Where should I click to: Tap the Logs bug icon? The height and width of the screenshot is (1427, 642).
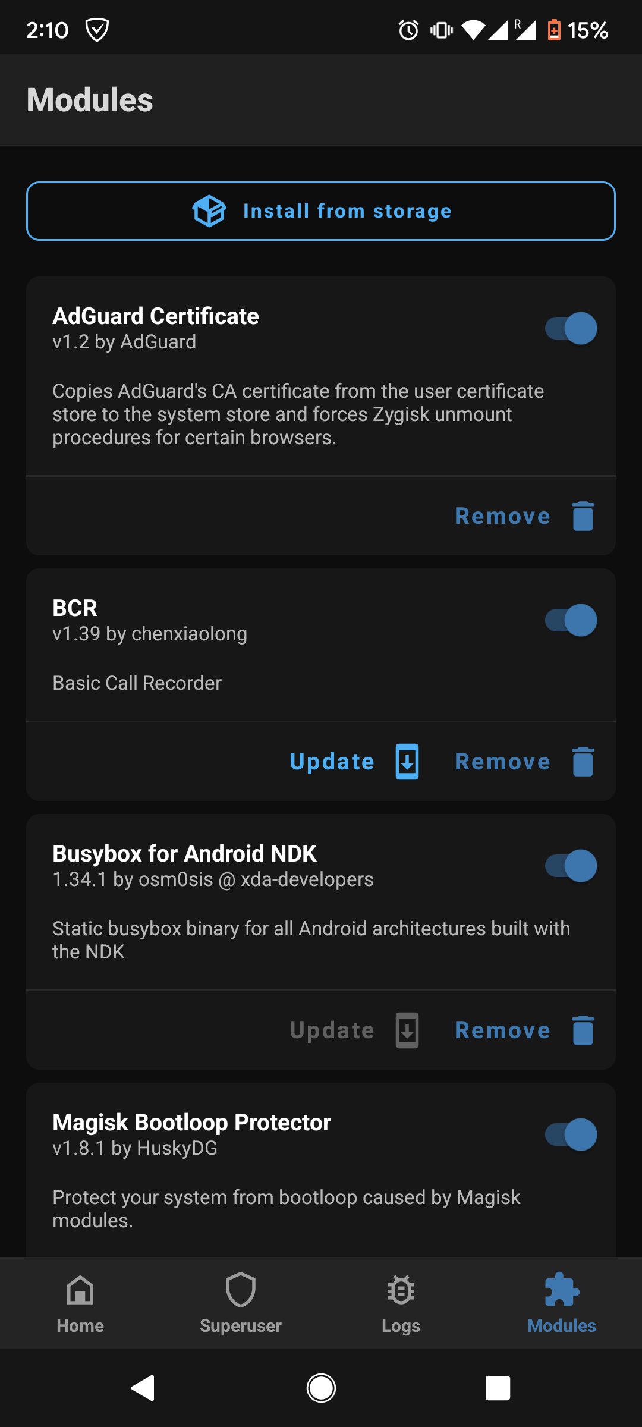click(x=401, y=1290)
